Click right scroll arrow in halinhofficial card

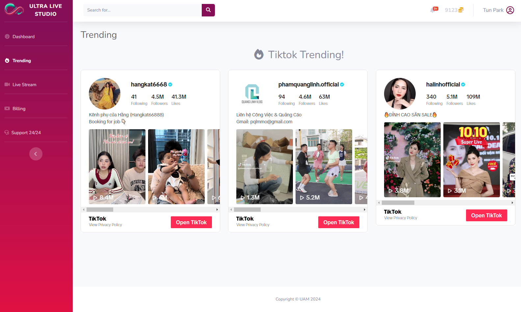[512, 203]
